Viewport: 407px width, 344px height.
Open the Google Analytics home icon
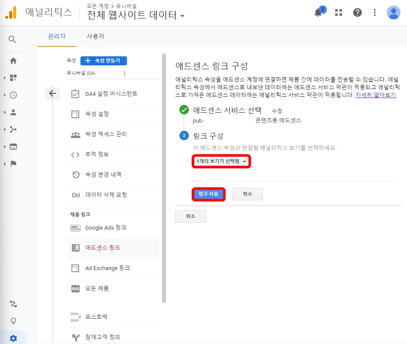(13, 61)
